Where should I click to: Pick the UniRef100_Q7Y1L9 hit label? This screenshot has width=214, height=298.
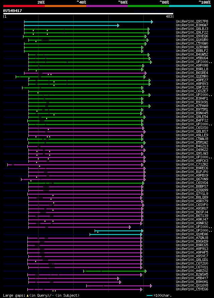tap(192, 194)
